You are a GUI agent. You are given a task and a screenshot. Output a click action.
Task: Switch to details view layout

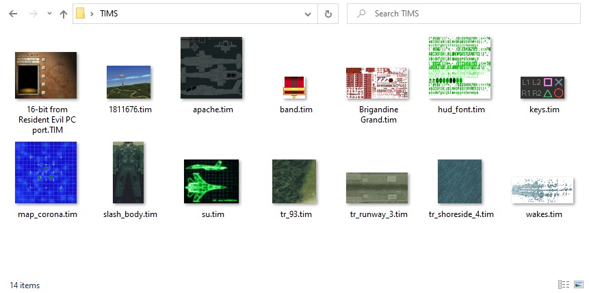(x=564, y=284)
